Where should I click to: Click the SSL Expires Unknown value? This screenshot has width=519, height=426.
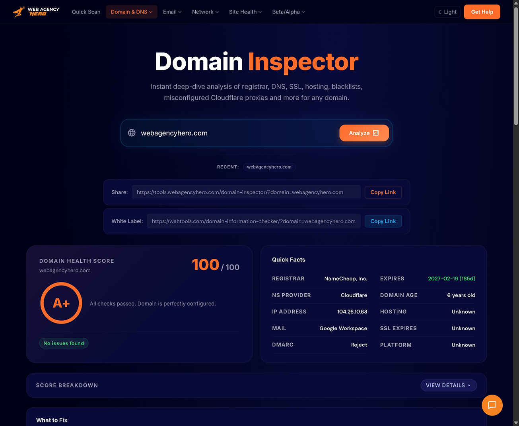click(x=463, y=328)
